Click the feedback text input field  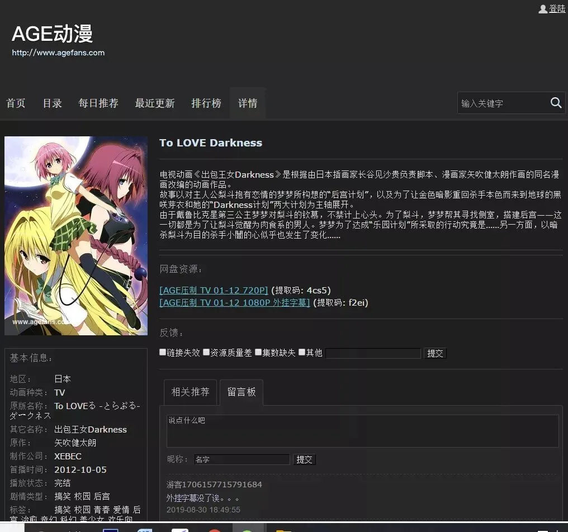pyautogui.click(x=373, y=354)
